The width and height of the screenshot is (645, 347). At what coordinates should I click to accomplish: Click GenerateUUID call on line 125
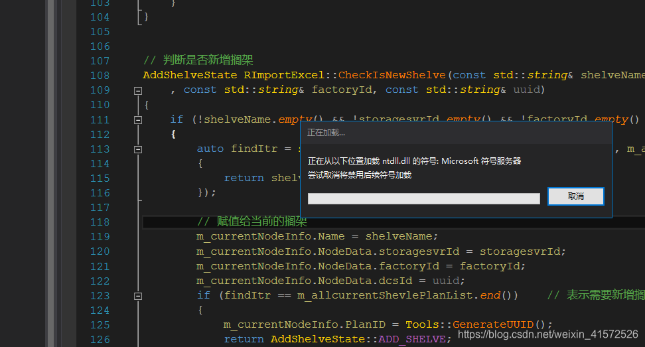[493, 325]
